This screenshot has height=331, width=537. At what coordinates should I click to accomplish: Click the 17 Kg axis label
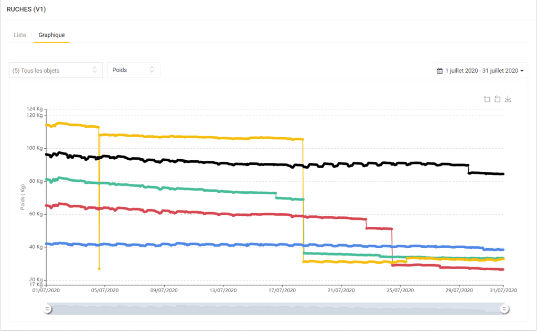(36, 284)
